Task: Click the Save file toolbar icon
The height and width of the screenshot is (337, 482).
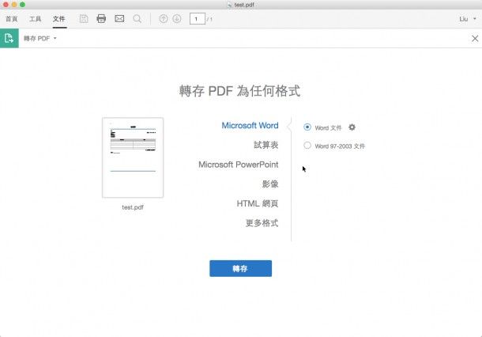Action: point(84,19)
